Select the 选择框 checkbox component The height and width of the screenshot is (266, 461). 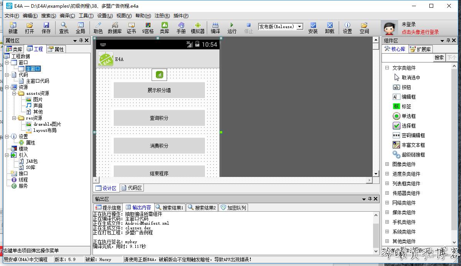(x=404, y=126)
